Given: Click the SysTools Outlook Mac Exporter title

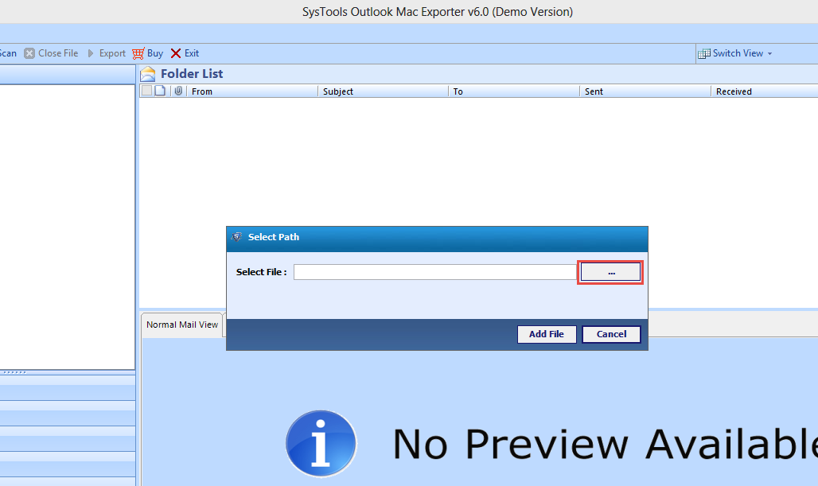Looking at the screenshot, I should [437, 12].
